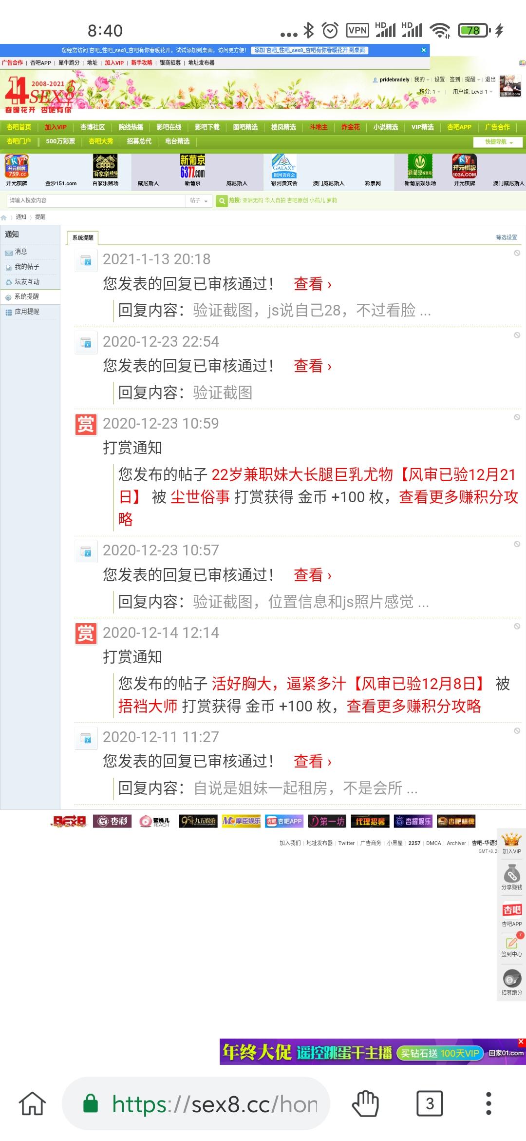
Task: Click the ignore icon on the 2021-1-13 notification
Action: click(517, 253)
